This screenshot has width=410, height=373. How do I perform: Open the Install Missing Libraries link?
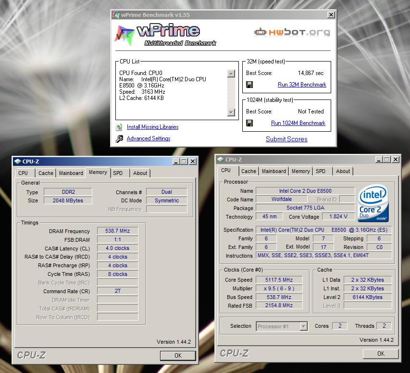(x=153, y=127)
